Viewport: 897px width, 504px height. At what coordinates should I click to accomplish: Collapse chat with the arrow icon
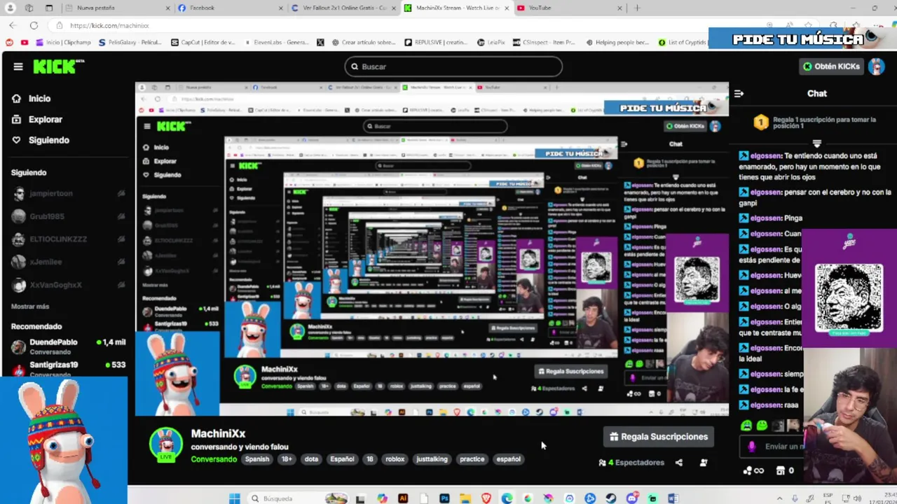[x=739, y=93]
